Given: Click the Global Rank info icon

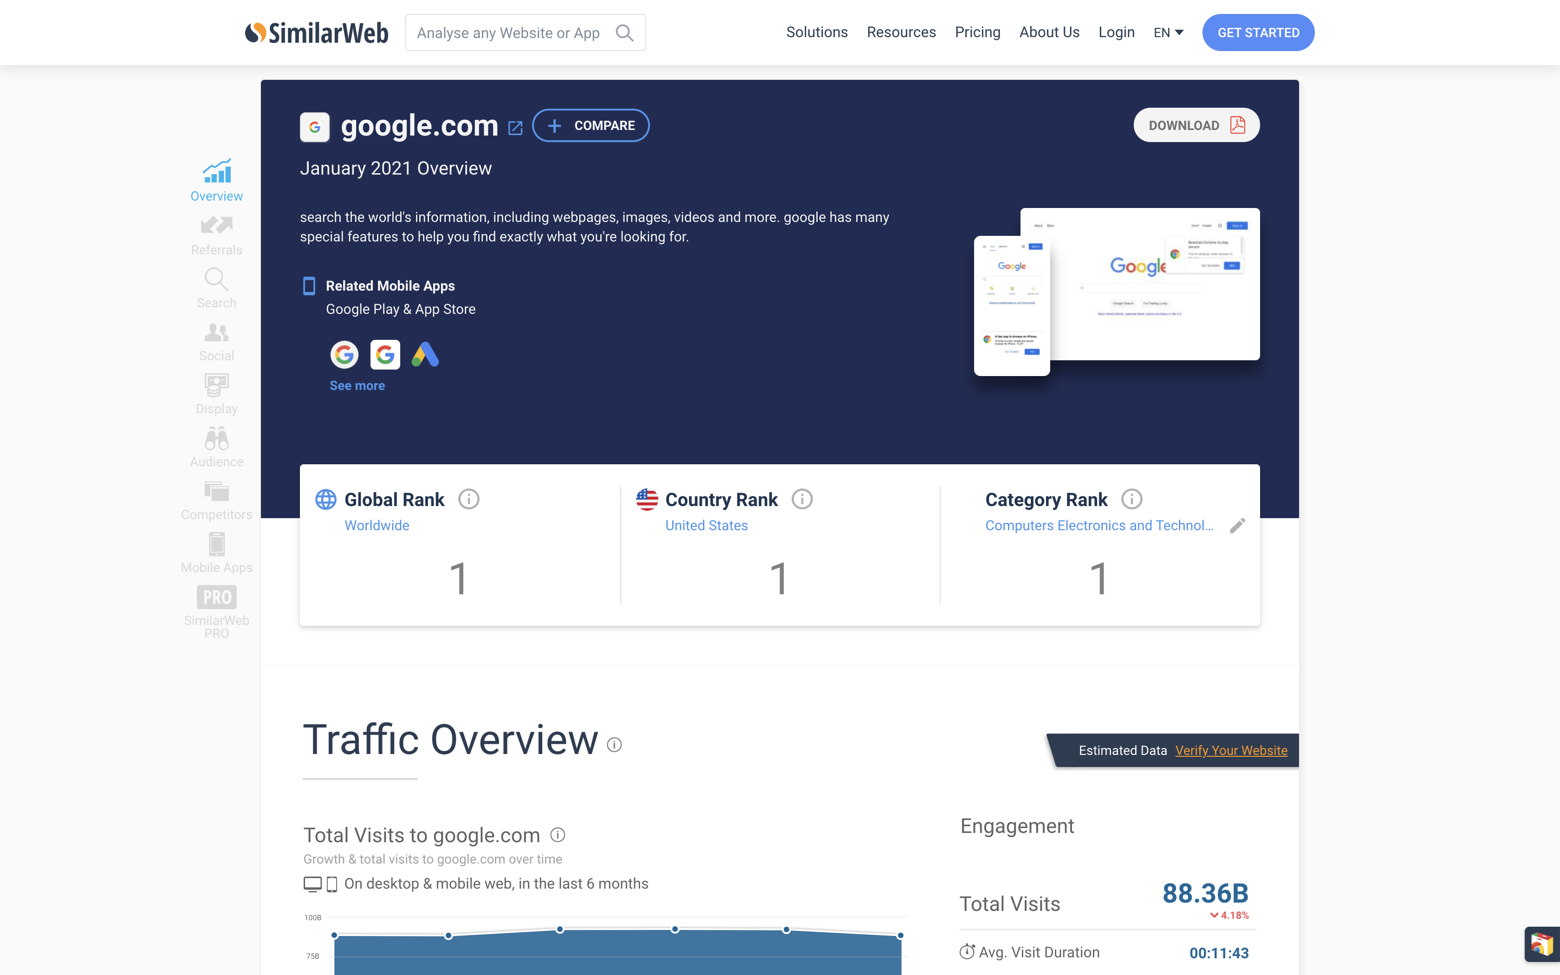Looking at the screenshot, I should (x=468, y=499).
